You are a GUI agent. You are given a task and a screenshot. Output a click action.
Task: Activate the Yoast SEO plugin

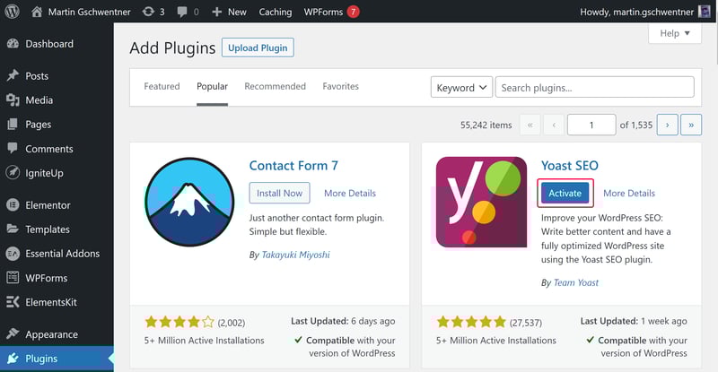[565, 193]
